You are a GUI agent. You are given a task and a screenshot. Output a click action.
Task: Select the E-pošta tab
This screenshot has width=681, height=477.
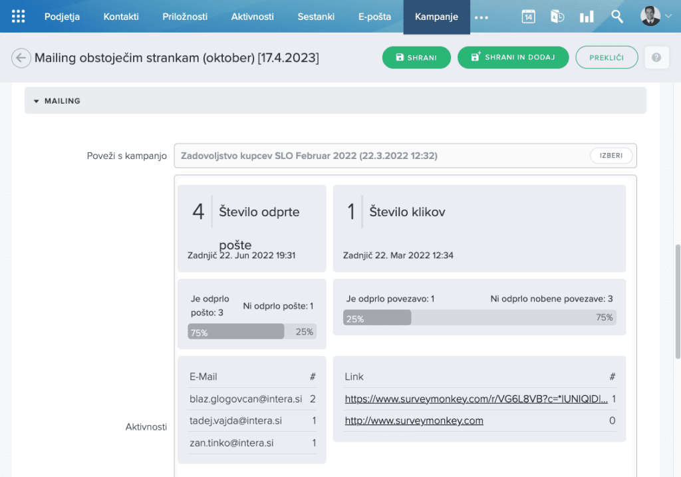pyautogui.click(x=374, y=17)
